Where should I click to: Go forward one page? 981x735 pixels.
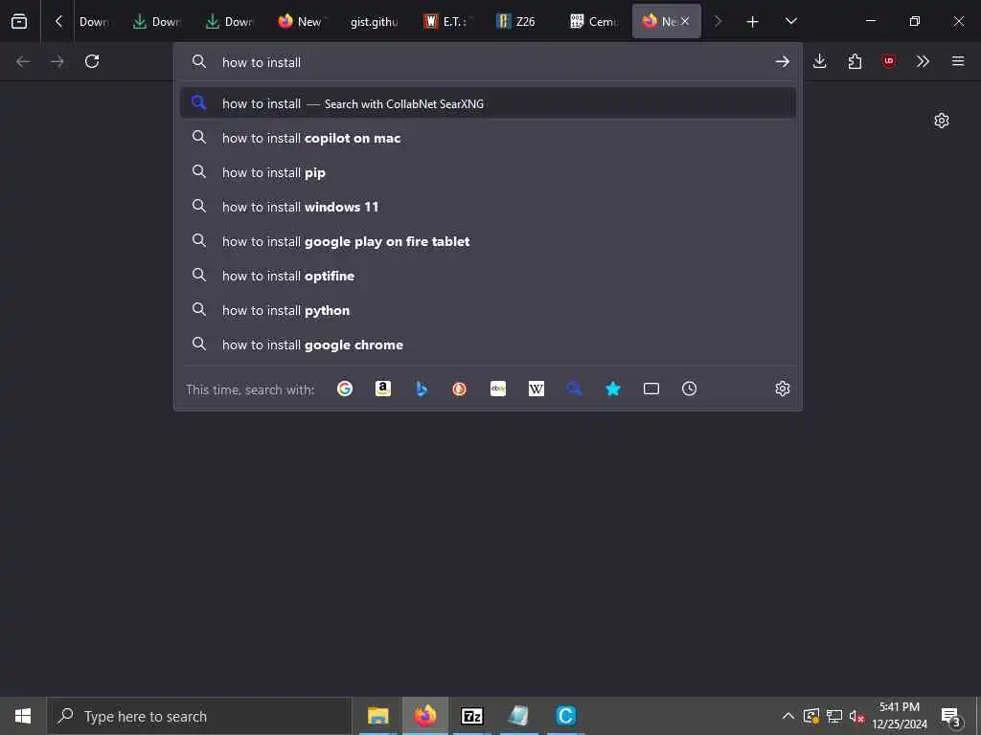click(x=57, y=61)
